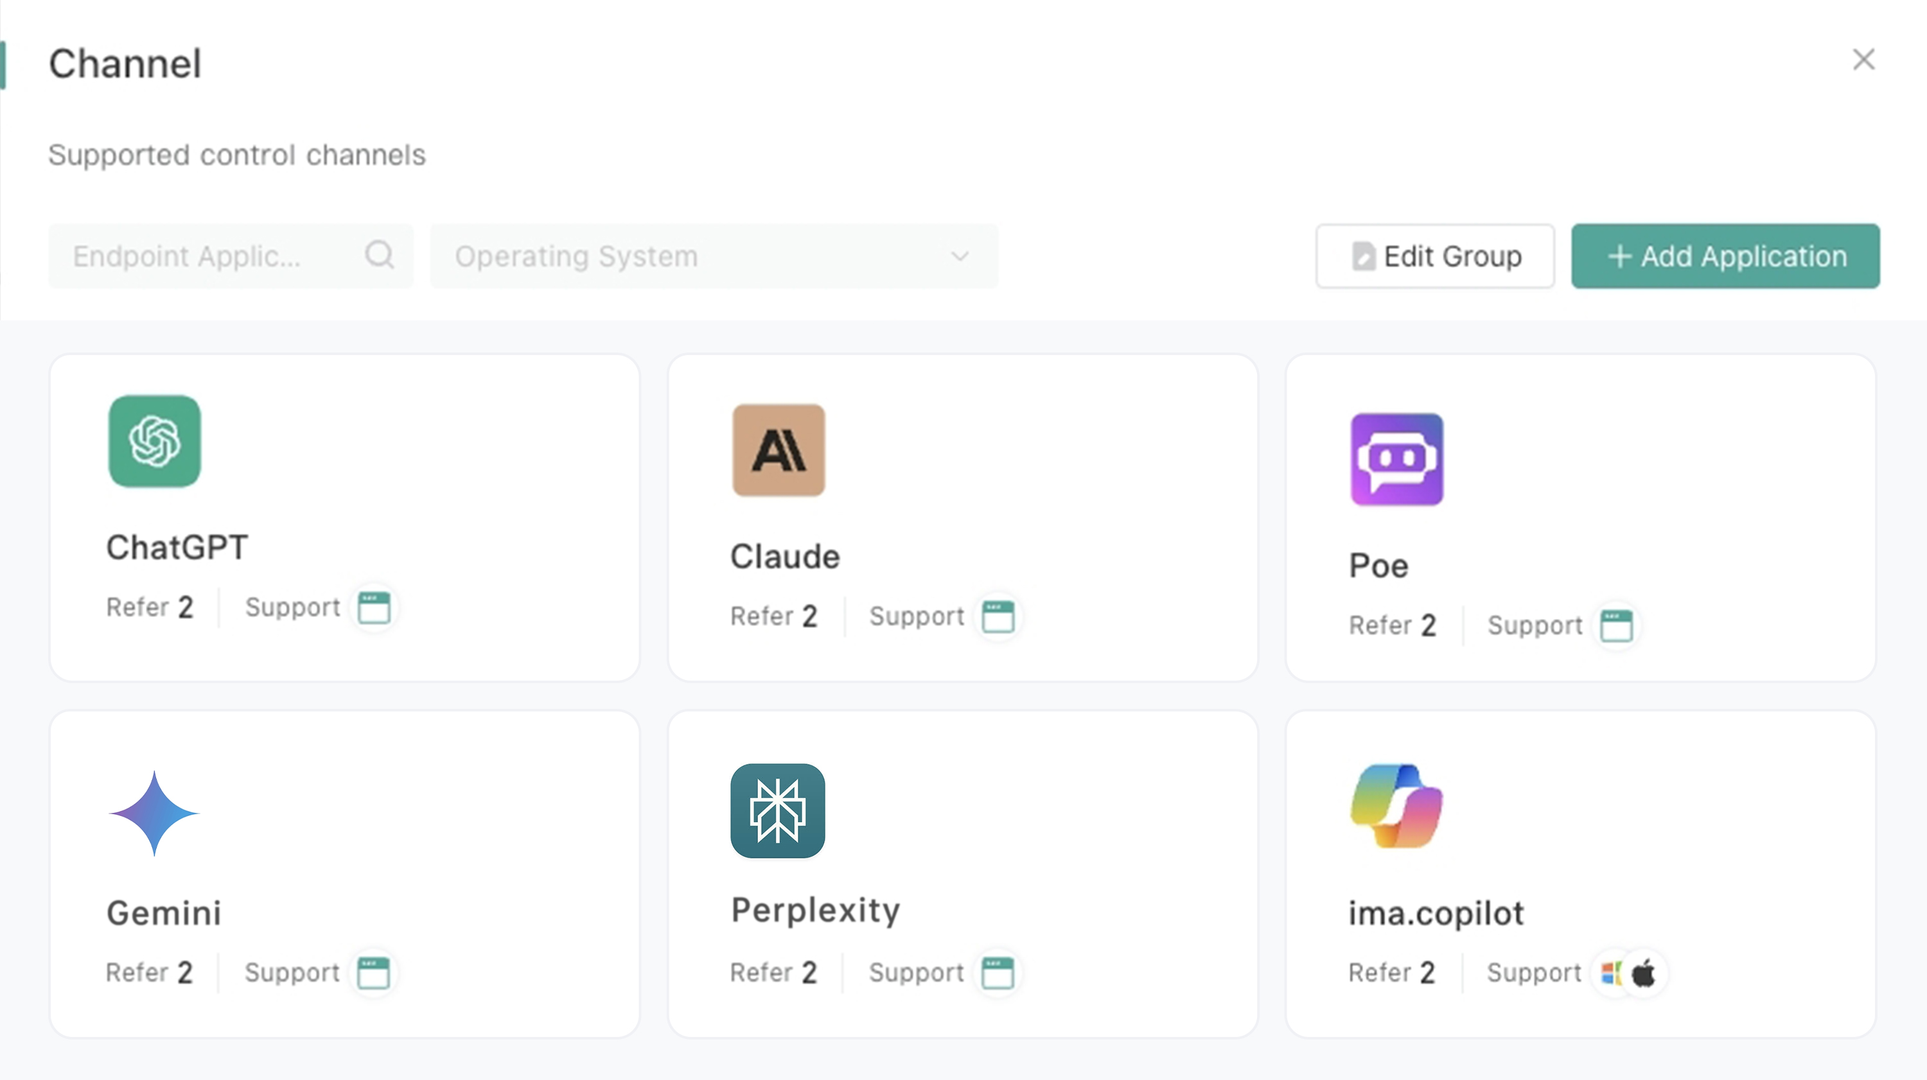Click the search magnifier icon

tap(379, 255)
